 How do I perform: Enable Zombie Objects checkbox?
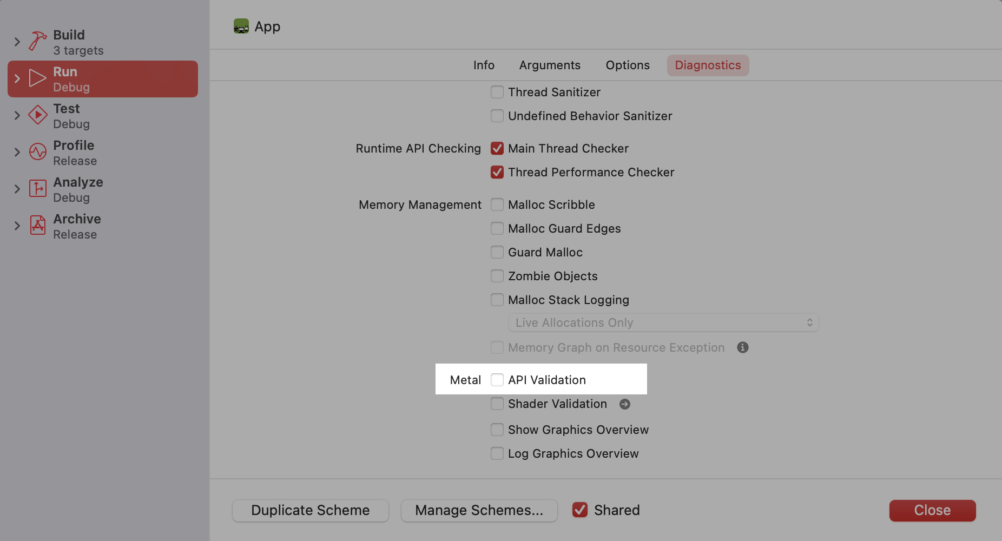click(x=497, y=276)
